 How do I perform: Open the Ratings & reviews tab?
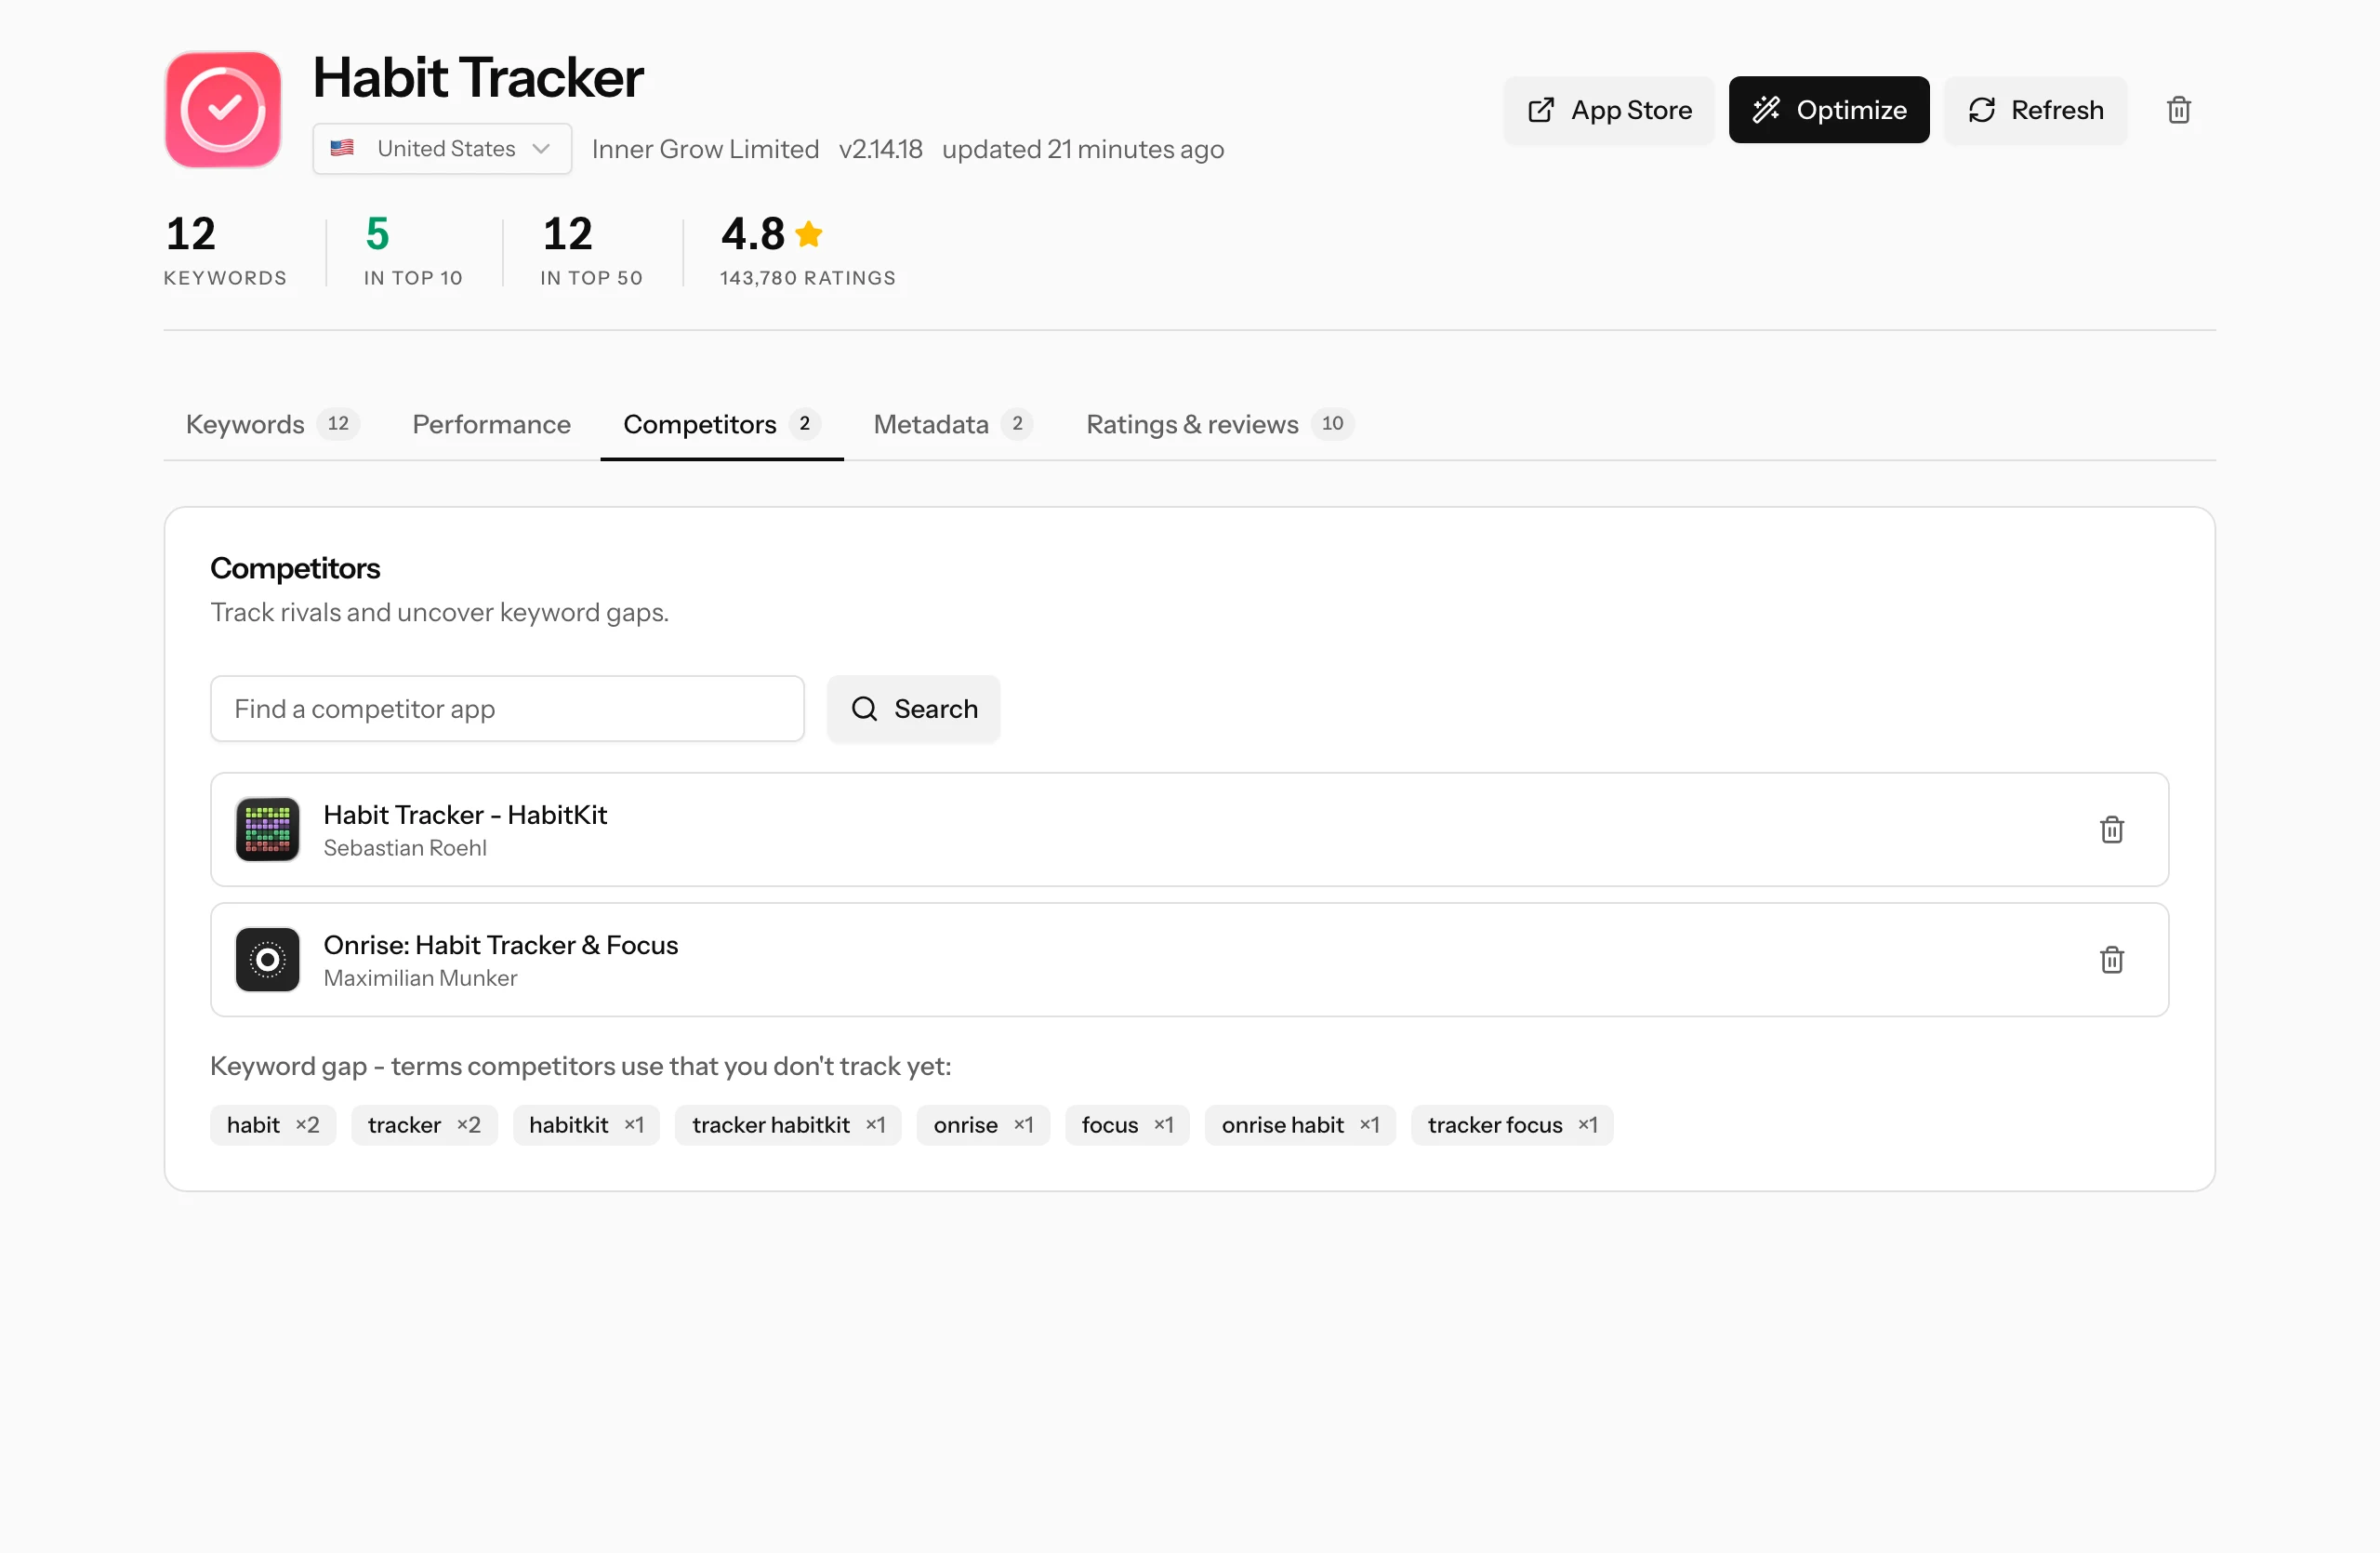[x=1219, y=424]
